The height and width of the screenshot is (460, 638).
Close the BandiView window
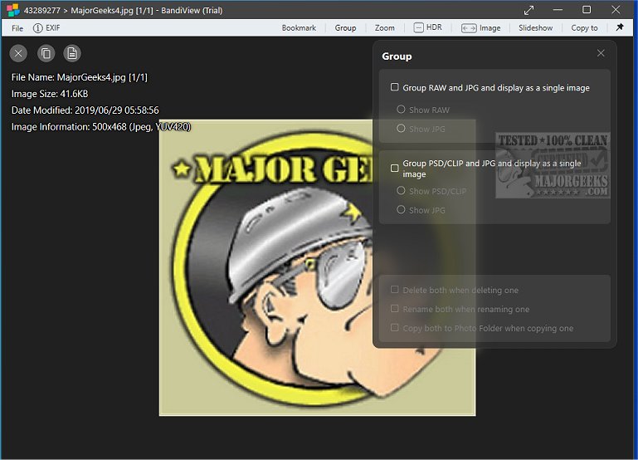pyautogui.click(x=616, y=10)
